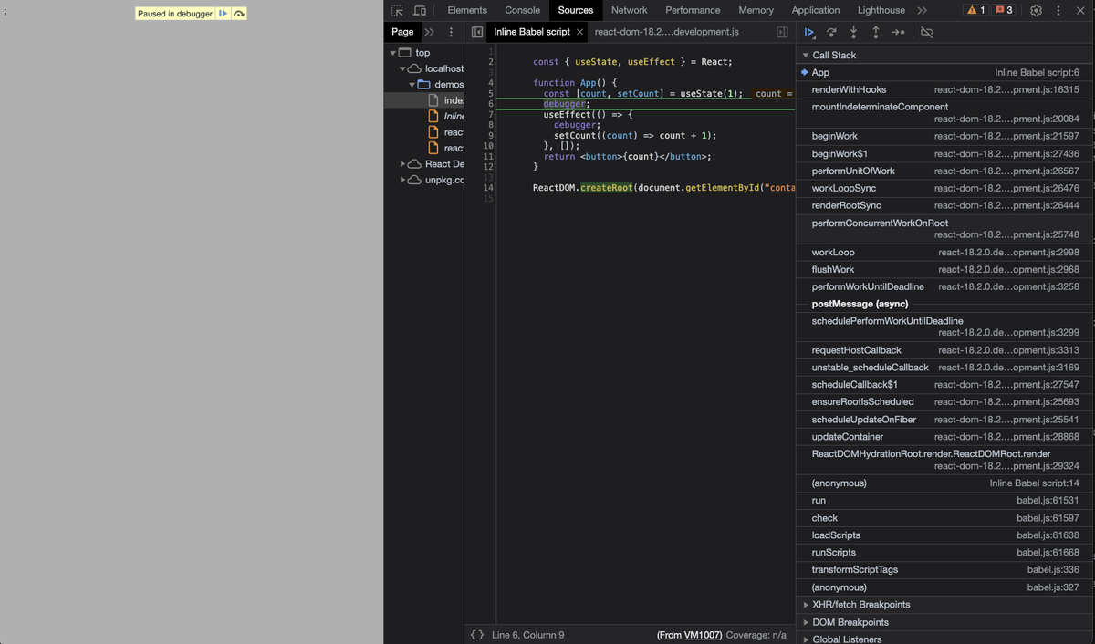Close the Inline Babel script tab
Viewport: 1095px width, 644px height.
[579, 32]
